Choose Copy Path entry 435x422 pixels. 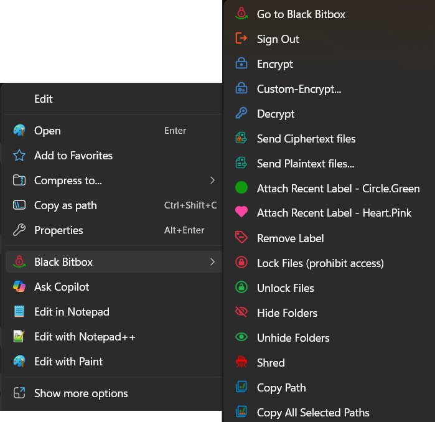coord(281,388)
